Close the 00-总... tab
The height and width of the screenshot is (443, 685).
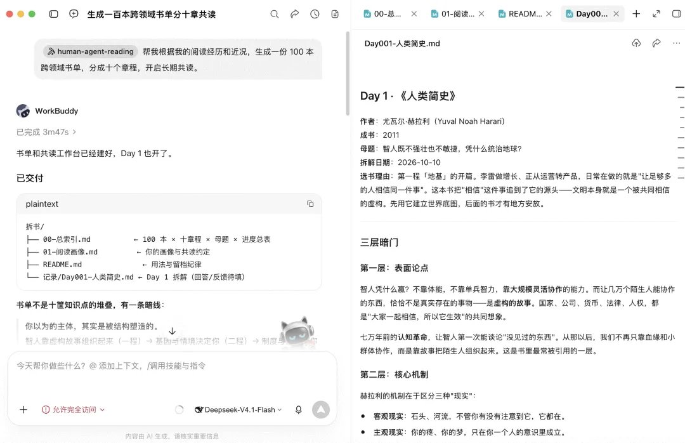pos(414,14)
